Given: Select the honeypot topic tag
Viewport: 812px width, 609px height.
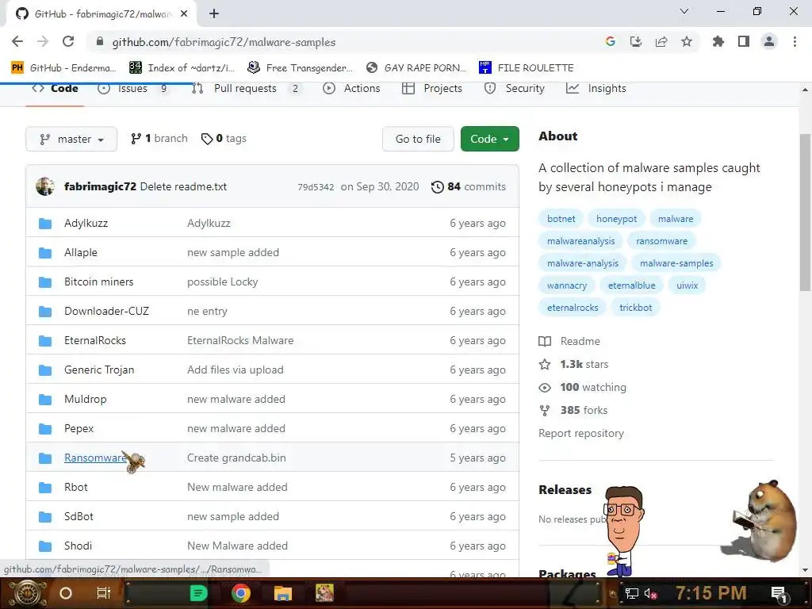Looking at the screenshot, I should pos(616,219).
